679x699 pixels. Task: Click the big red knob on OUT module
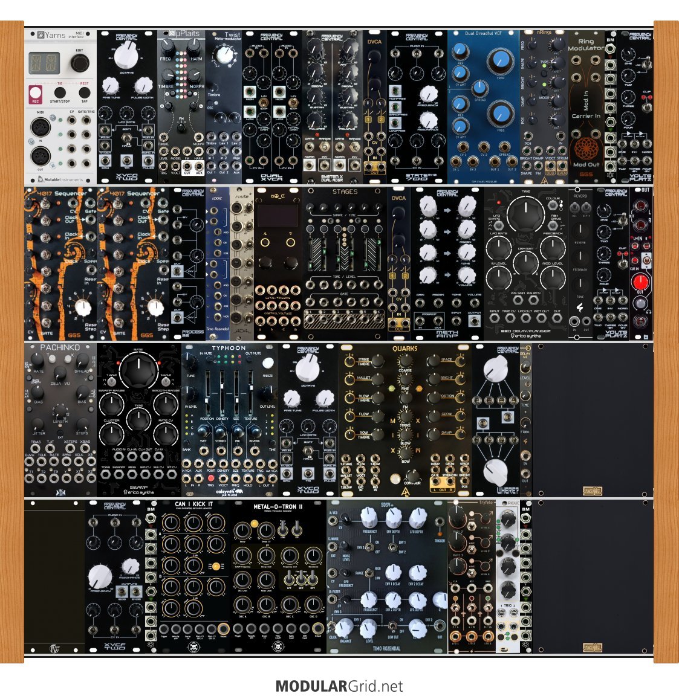click(640, 282)
